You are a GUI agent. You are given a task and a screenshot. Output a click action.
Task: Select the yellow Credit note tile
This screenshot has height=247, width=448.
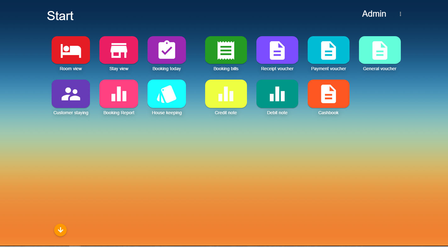[226, 94]
